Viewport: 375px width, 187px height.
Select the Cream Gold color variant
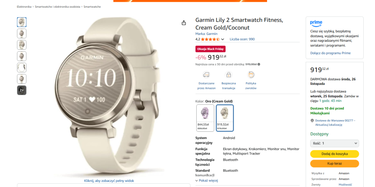pos(224,117)
